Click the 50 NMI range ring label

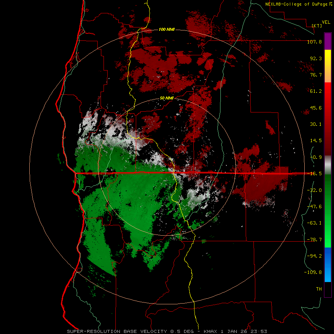click(167, 98)
